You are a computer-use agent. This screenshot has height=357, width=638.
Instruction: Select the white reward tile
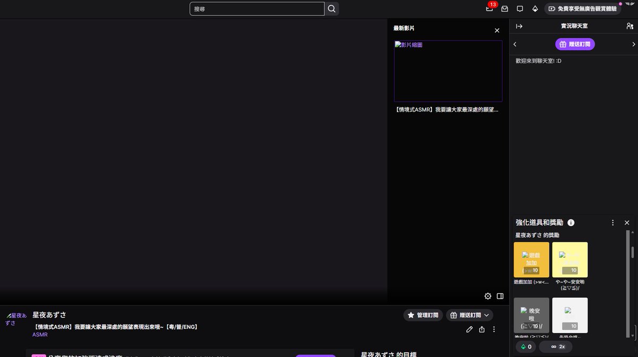[x=570, y=315]
